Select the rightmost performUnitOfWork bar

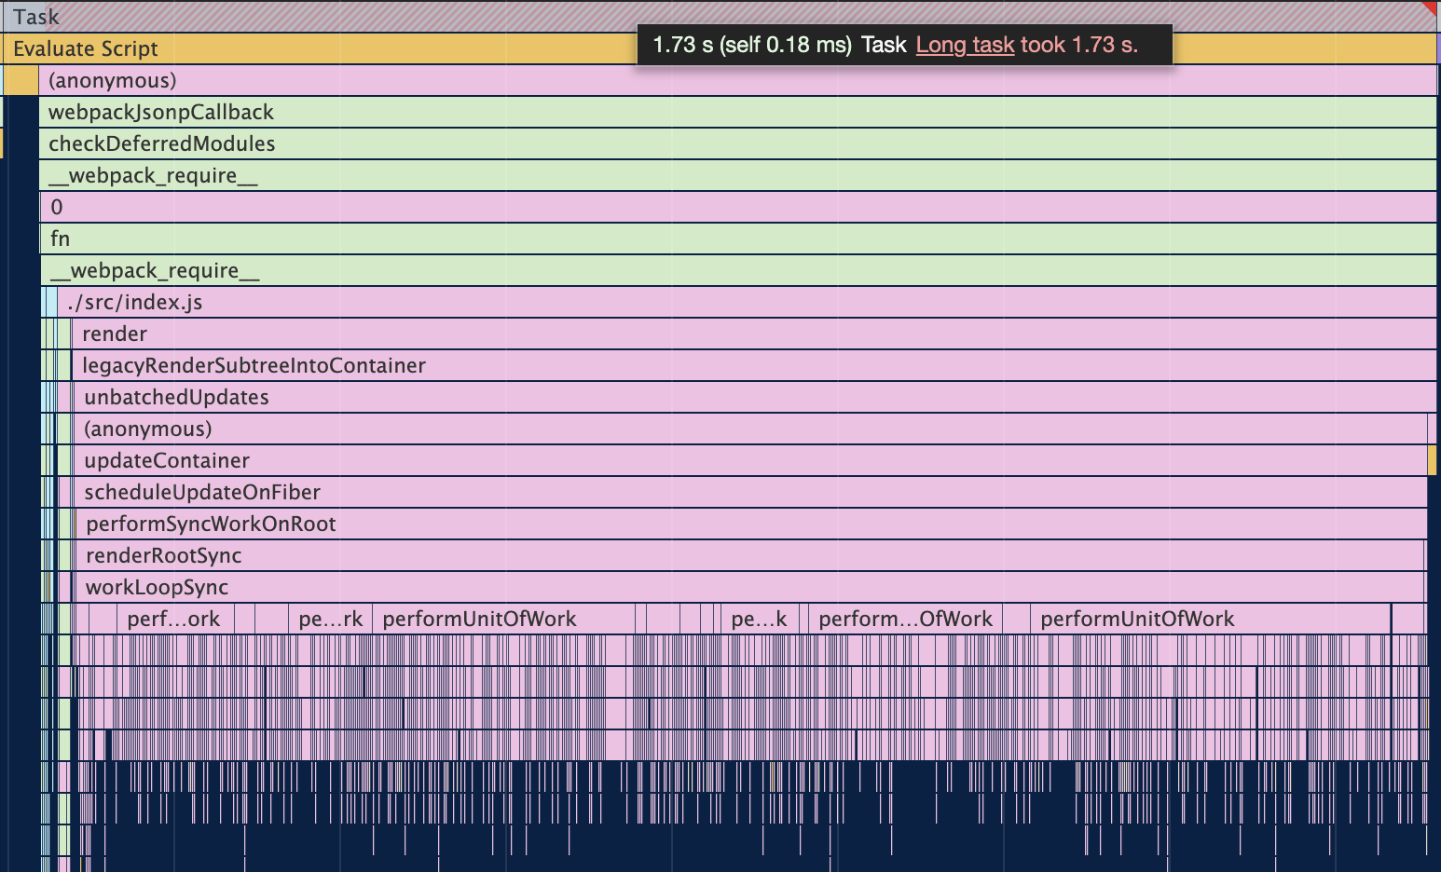tap(1210, 619)
